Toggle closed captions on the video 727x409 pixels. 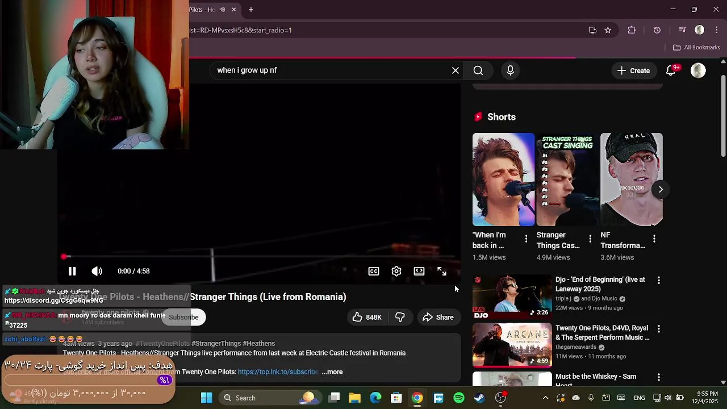point(374,272)
